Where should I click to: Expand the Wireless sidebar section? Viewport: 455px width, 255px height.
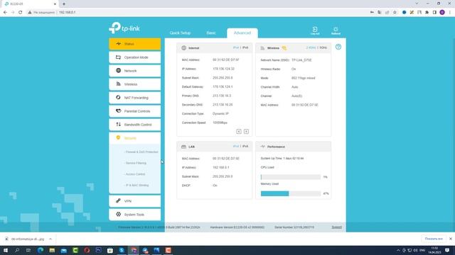coord(134,84)
